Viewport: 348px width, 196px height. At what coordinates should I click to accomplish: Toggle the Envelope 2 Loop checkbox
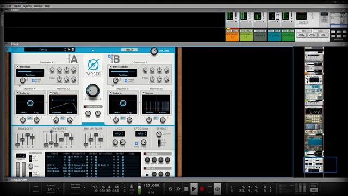(x=51, y=132)
